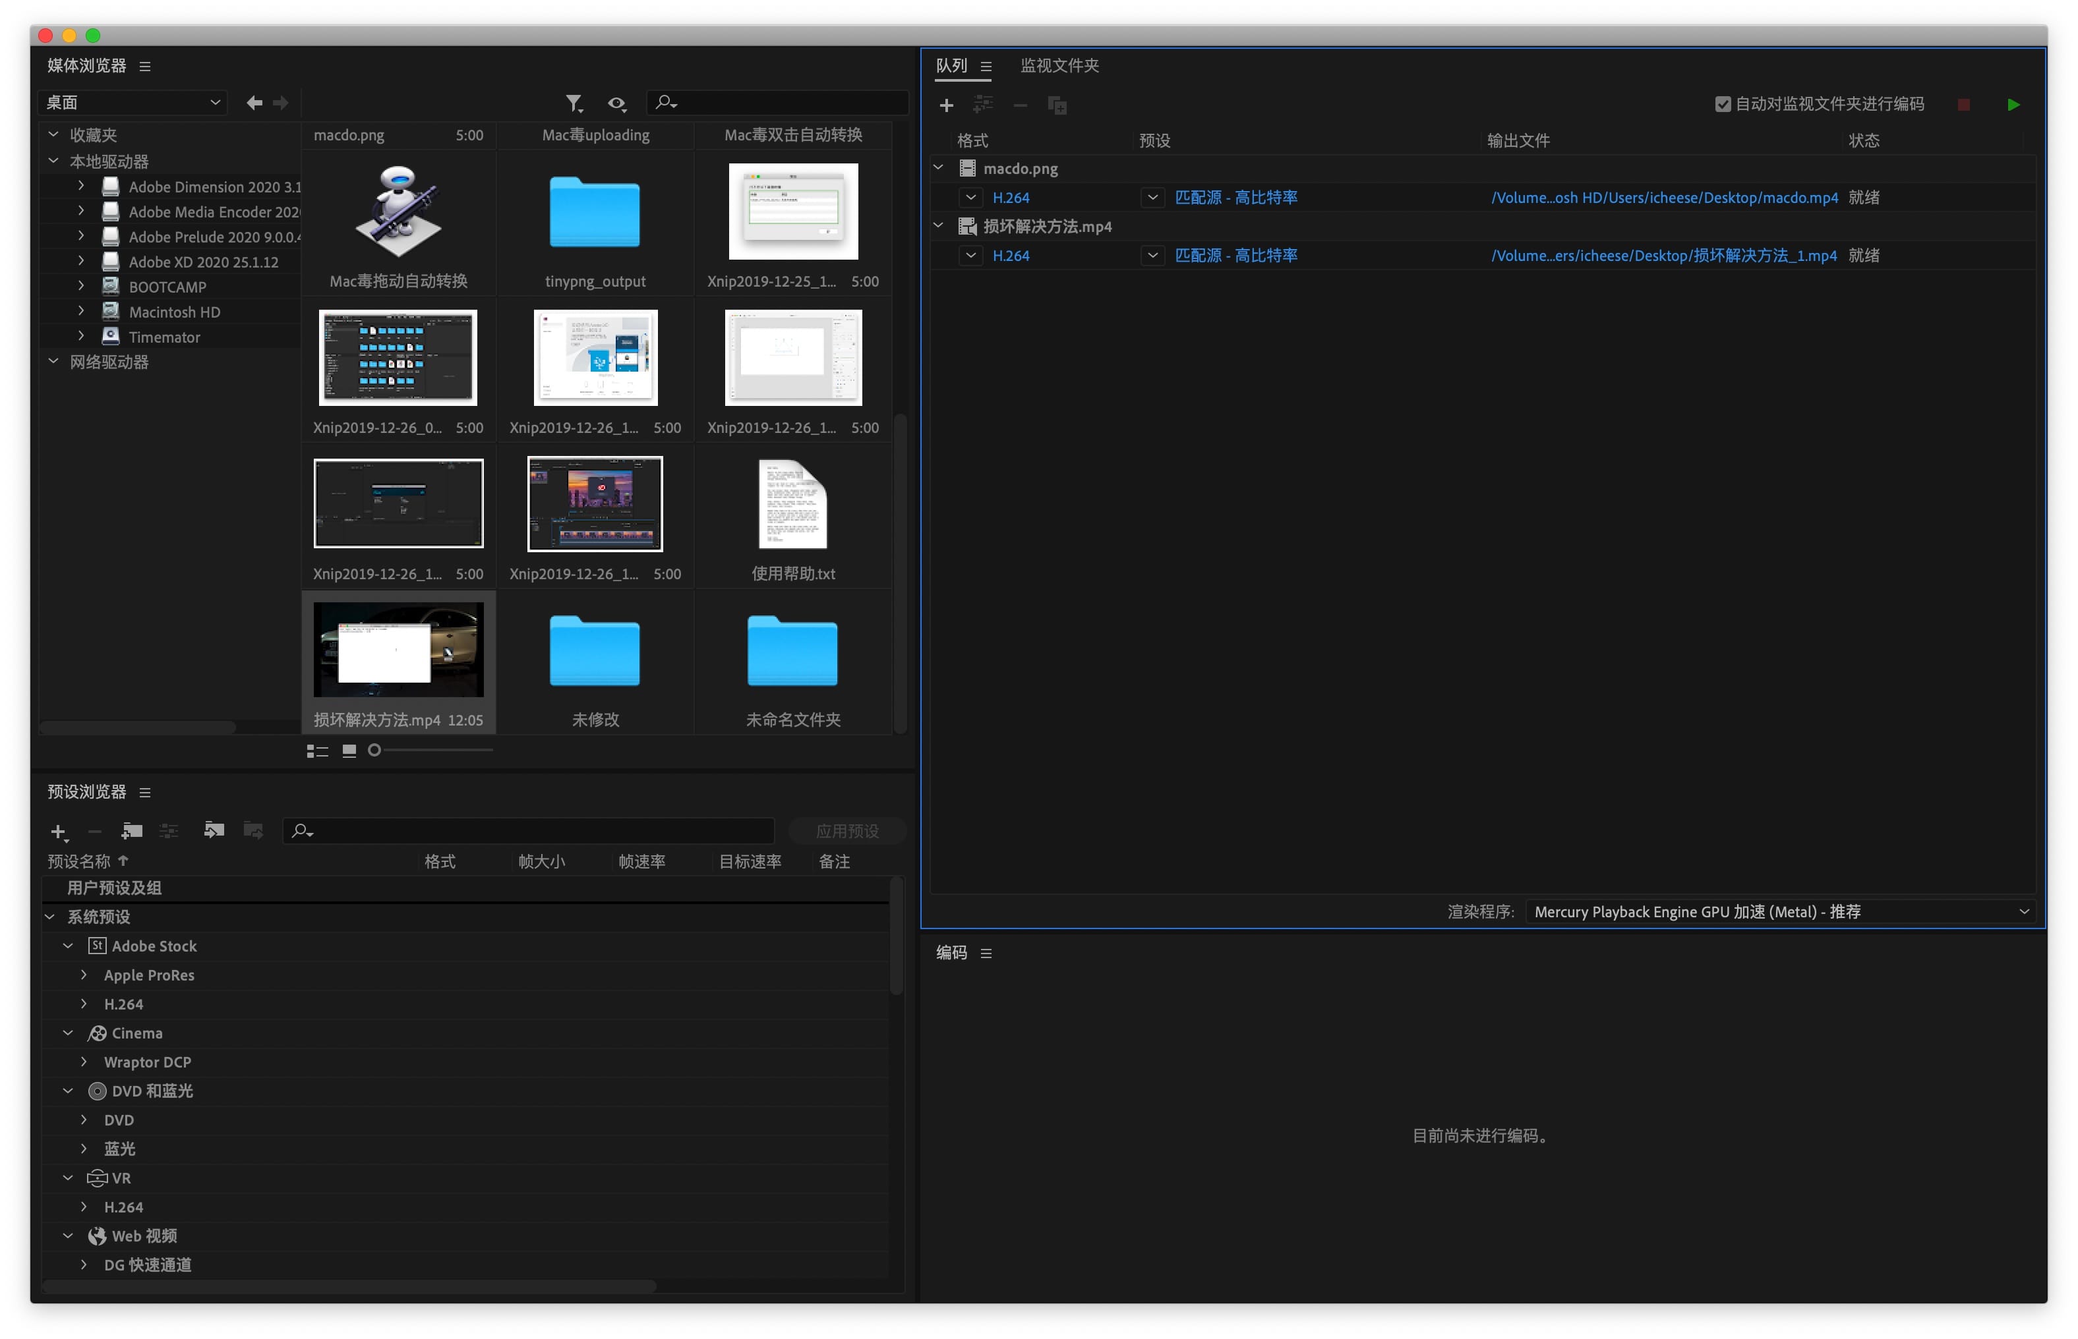Click the Add Source plus icon in queue
This screenshot has width=2078, height=1339.
(x=946, y=105)
